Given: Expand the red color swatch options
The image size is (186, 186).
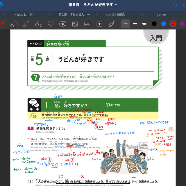Looking at the screenshot, I should click(x=173, y=24).
